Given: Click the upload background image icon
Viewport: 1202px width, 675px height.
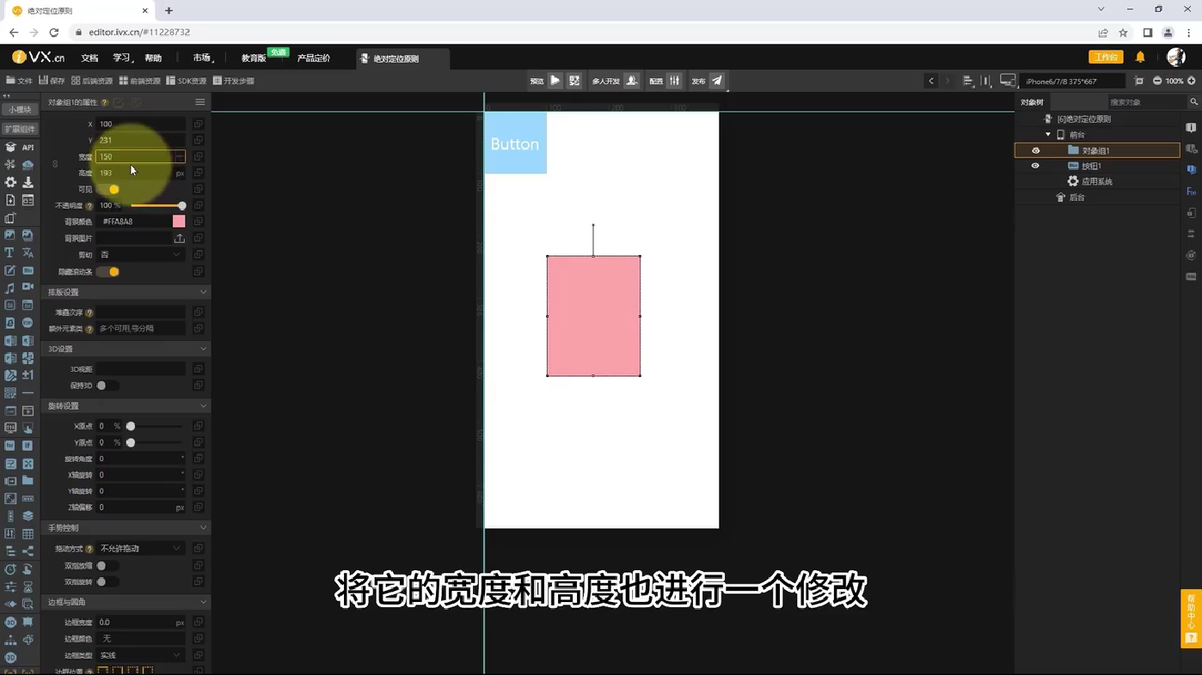Looking at the screenshot, I should click(179, 238).
